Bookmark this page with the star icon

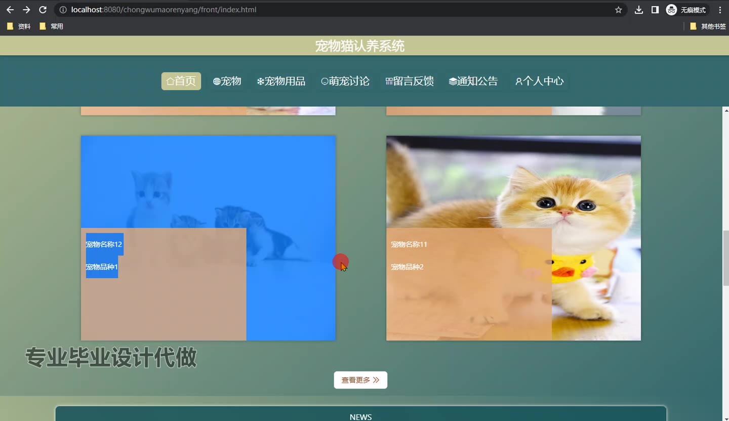point(618,10)
